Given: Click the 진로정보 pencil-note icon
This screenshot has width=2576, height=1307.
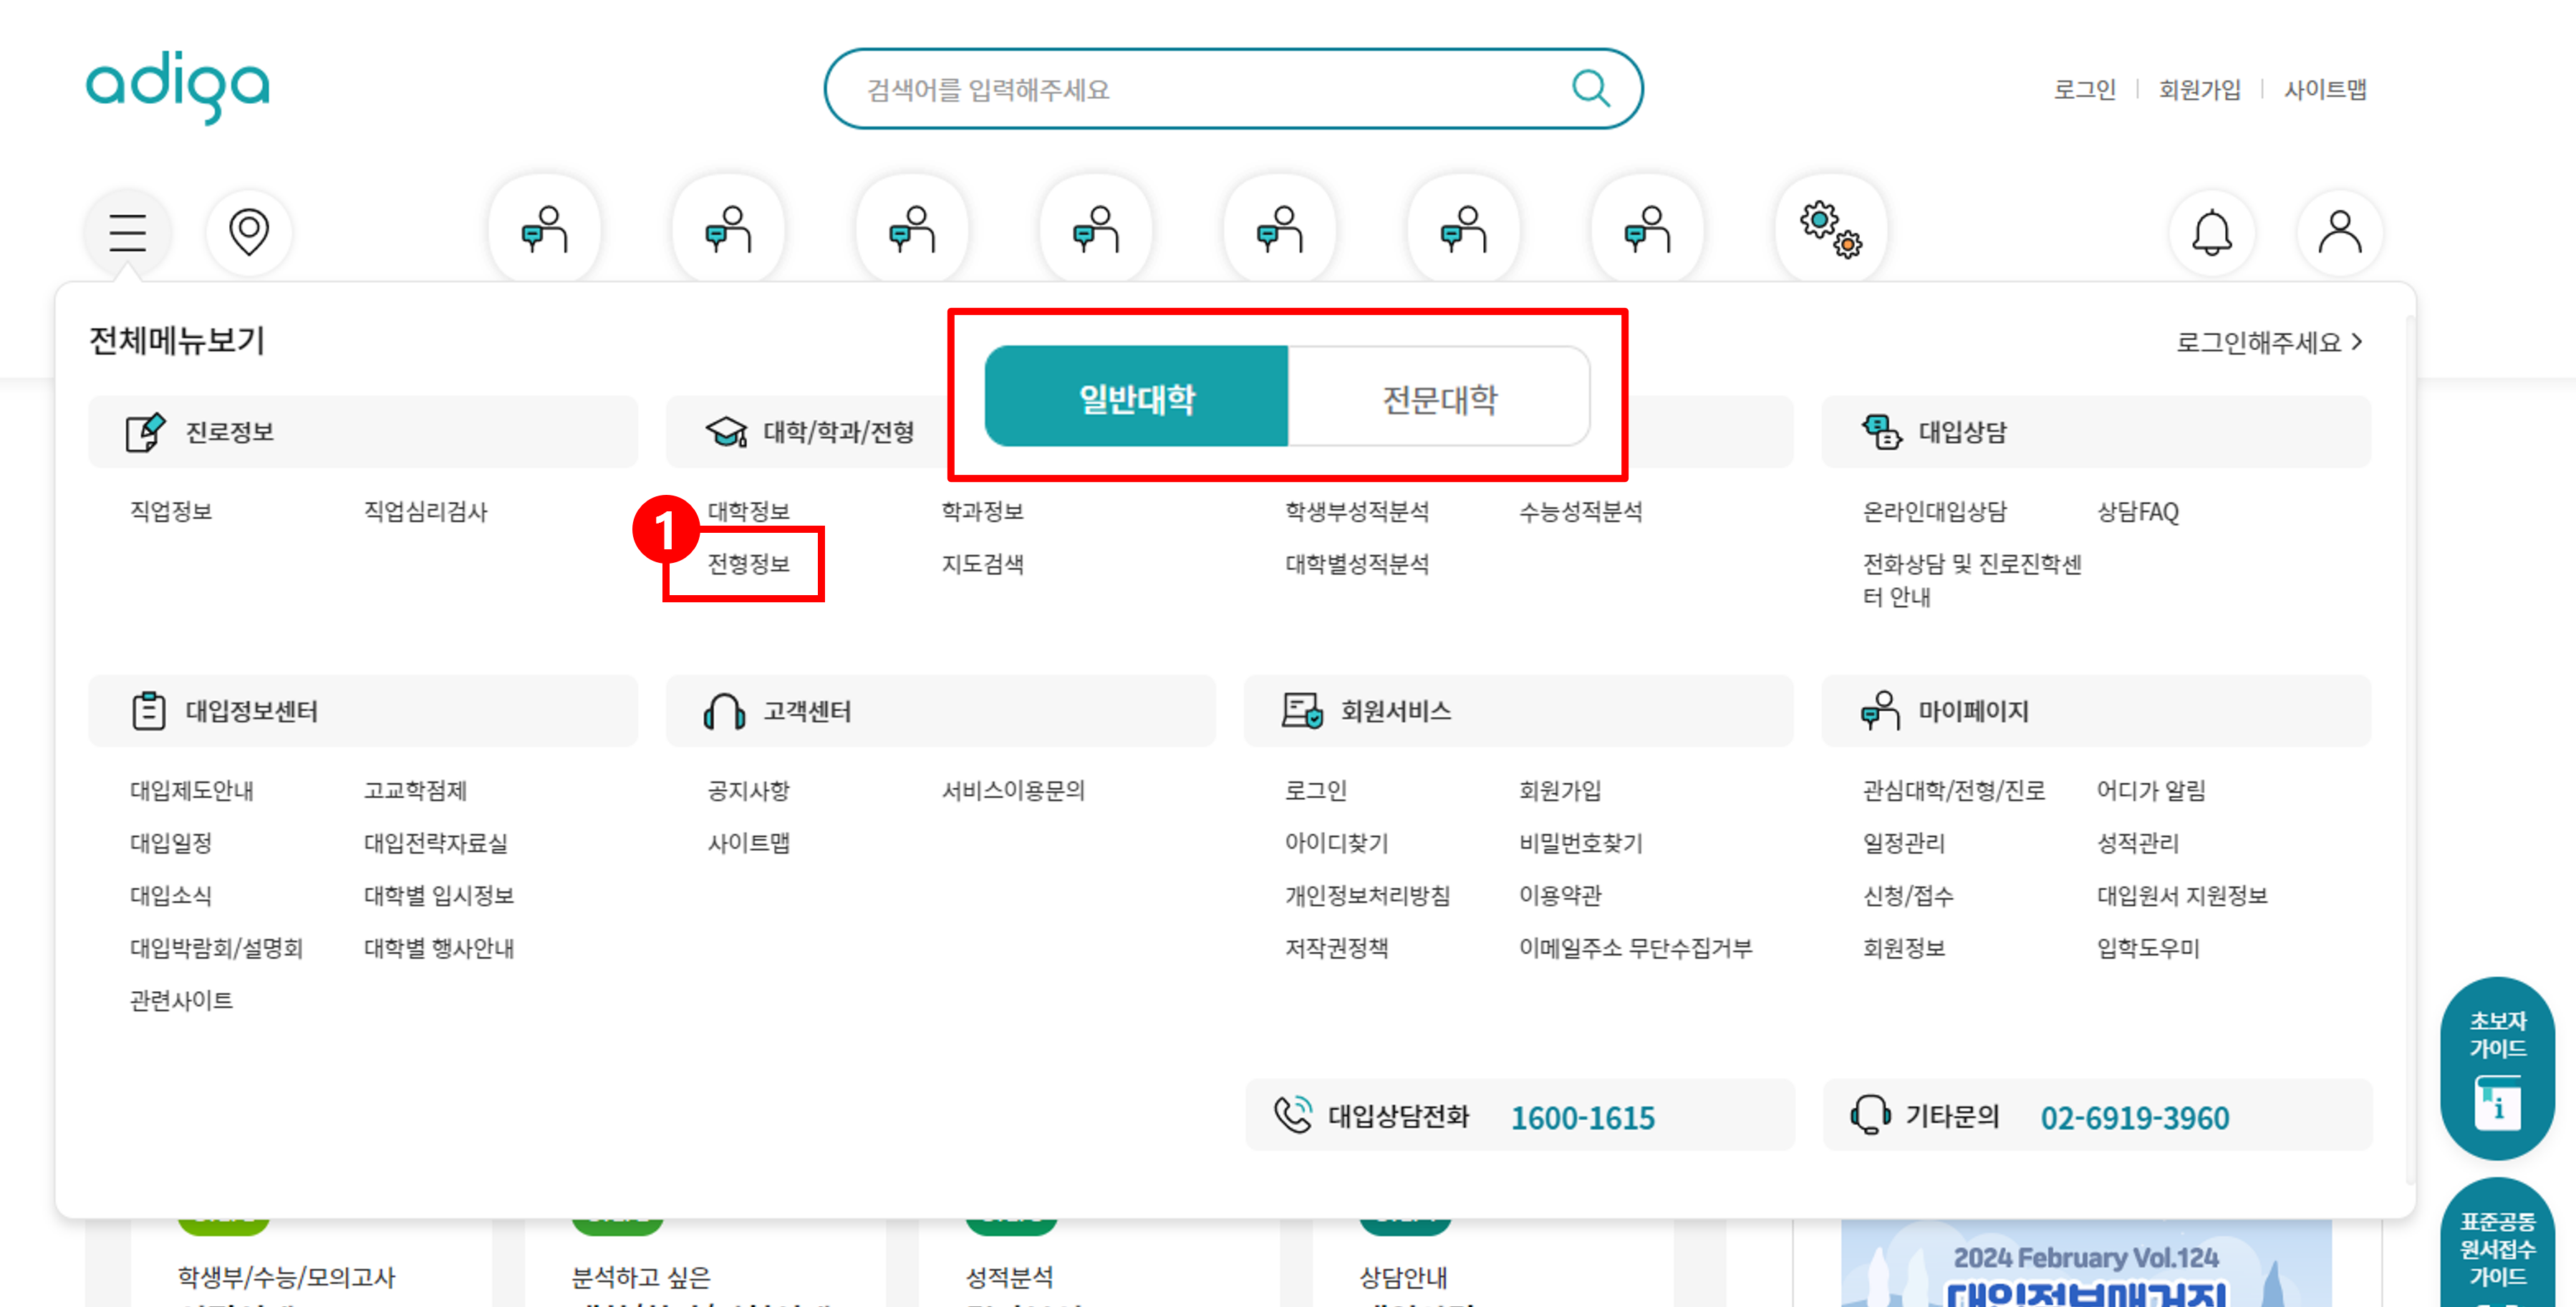Looking at the screenshot, I should tap(145, 432).
